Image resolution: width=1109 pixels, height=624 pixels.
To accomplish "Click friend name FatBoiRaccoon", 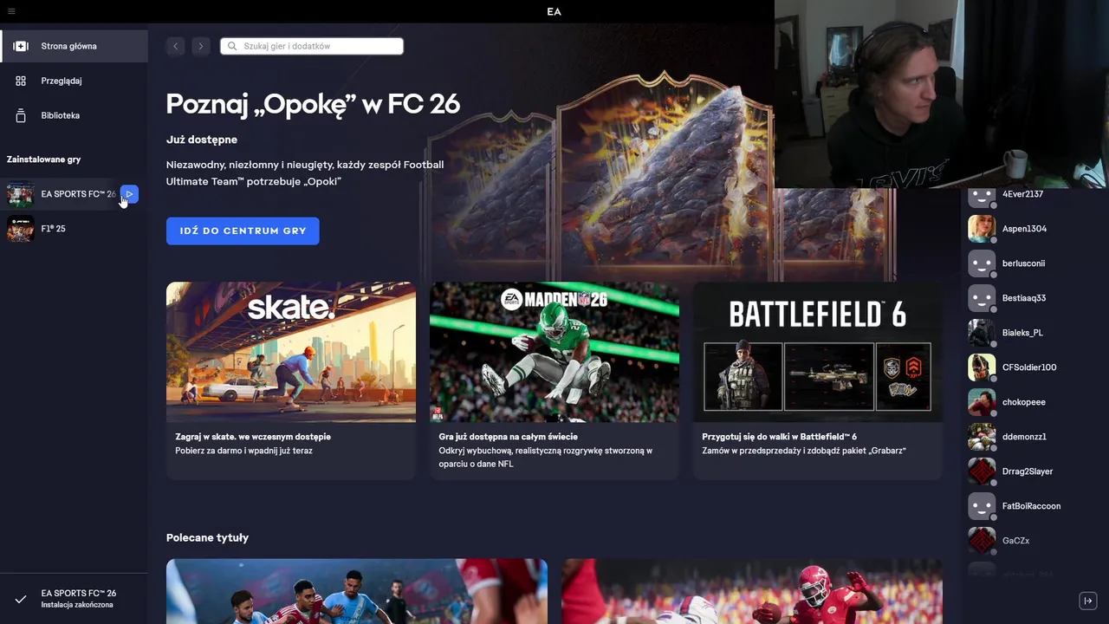I will [1031, 506].
